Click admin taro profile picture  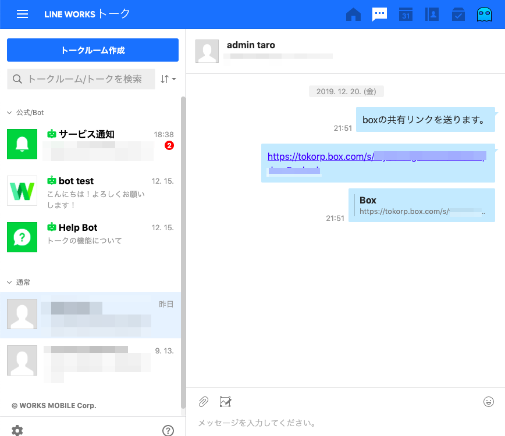coord(207,51)
